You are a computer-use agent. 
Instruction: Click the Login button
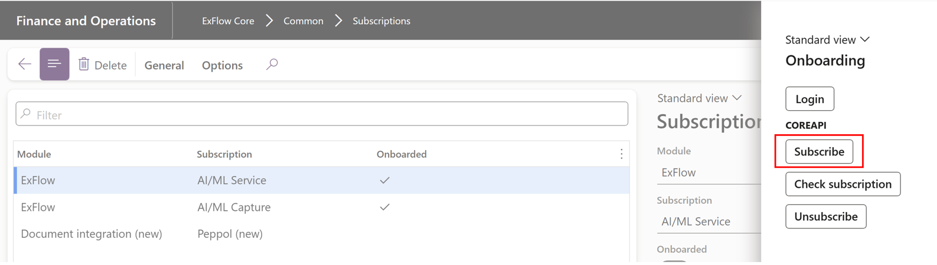(x=809, y=99)
